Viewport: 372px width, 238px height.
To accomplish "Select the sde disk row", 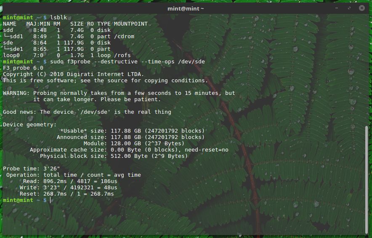I will coord(57,43).
